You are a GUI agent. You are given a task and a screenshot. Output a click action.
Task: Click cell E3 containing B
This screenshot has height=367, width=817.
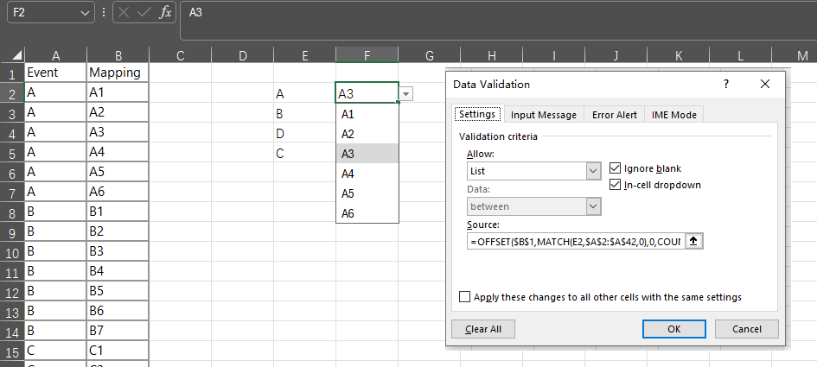coord(305,113)
